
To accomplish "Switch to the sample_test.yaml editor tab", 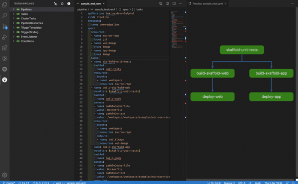I will pyautogui.click(x=91, y=3).
